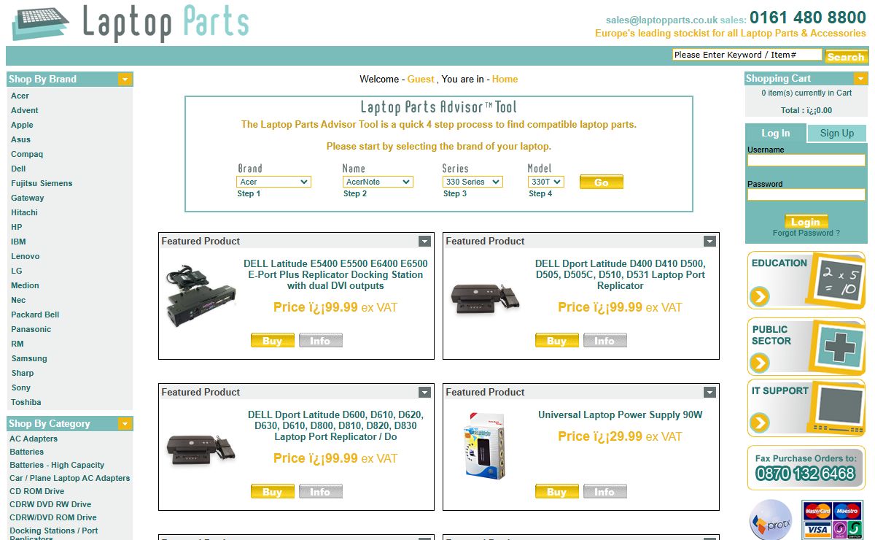875x540 pixels.
Task: Click the Mastercard payment icon
Action: (817, 510)
